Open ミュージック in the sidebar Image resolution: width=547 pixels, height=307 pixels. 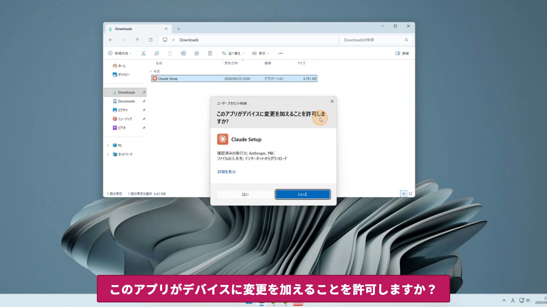tap(122, 119)
